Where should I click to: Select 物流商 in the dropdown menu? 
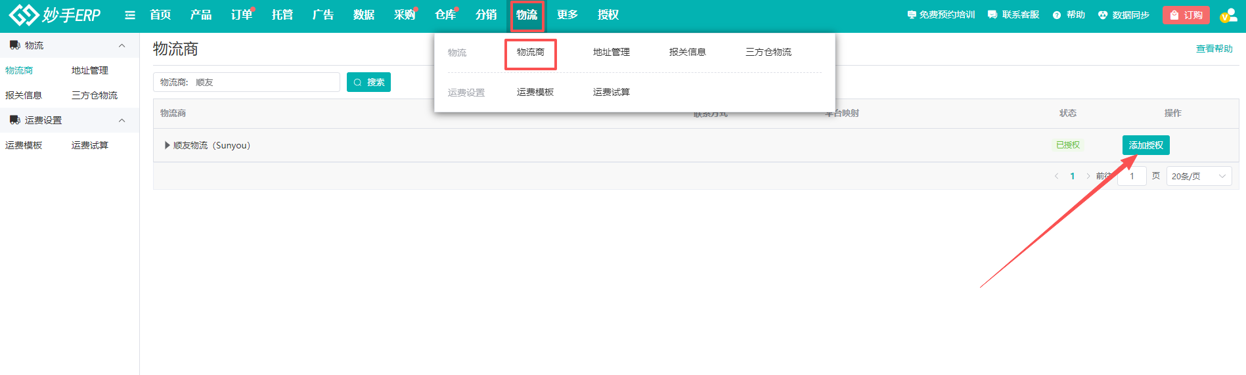pos(531,52)
